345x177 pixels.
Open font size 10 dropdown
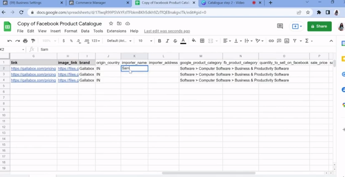coord(145,41)
